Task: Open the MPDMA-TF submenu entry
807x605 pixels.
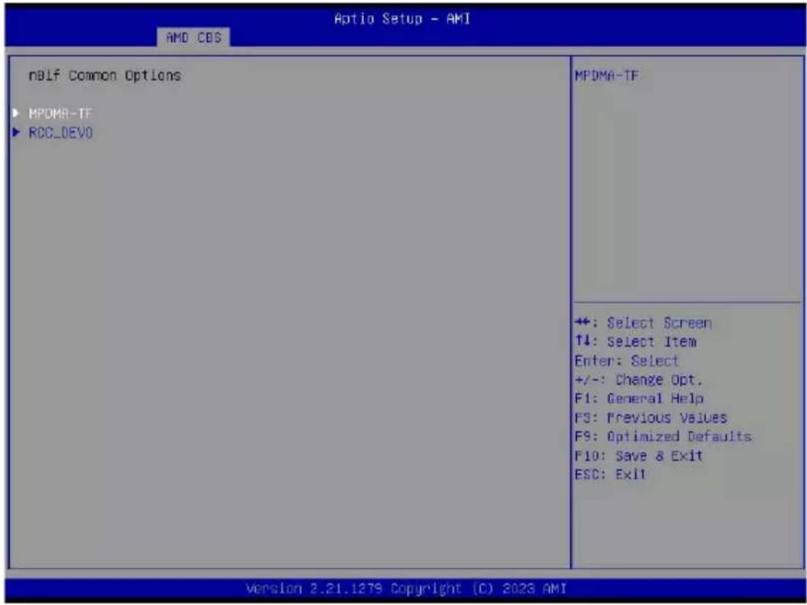Action: pyautogui.click(x=60, y=113)
